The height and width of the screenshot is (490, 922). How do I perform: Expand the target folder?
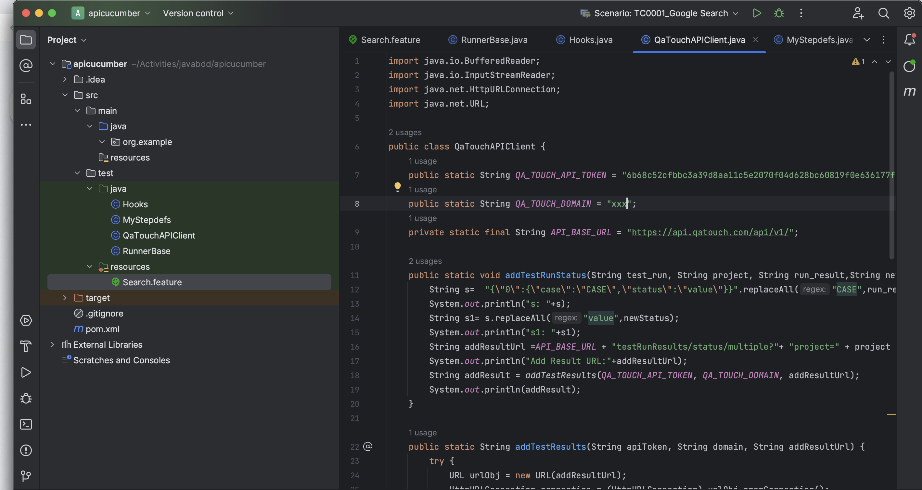(65, 298)
